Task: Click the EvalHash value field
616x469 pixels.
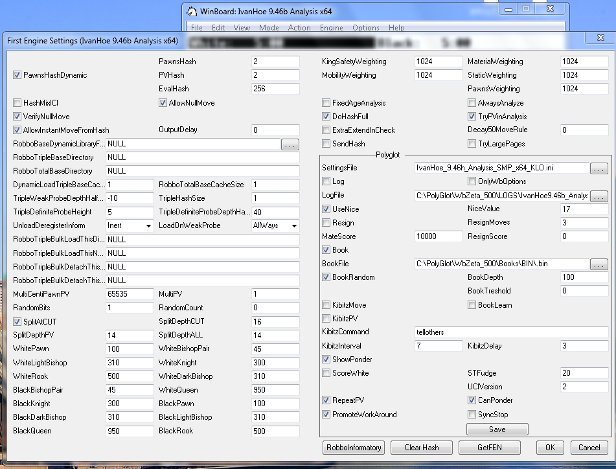Action: (275, 89)
